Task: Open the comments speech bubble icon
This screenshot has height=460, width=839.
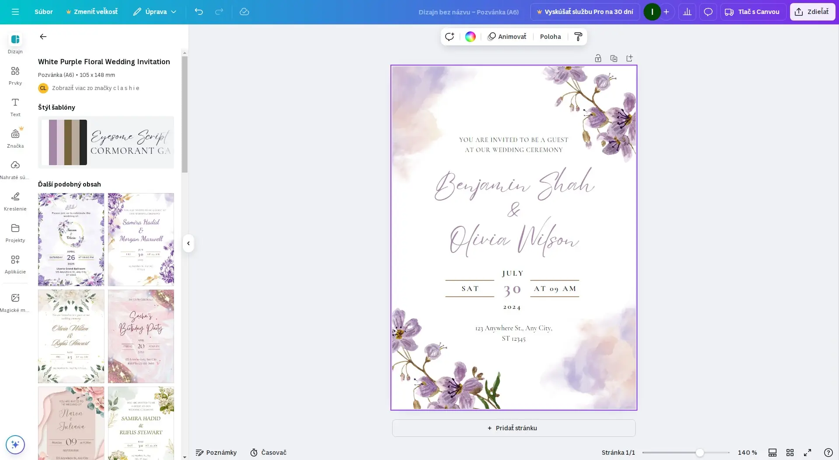Action: pyautogui.click(x=708, y=12)
